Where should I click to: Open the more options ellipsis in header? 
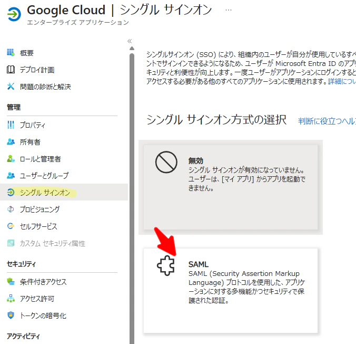pos(229,10)
